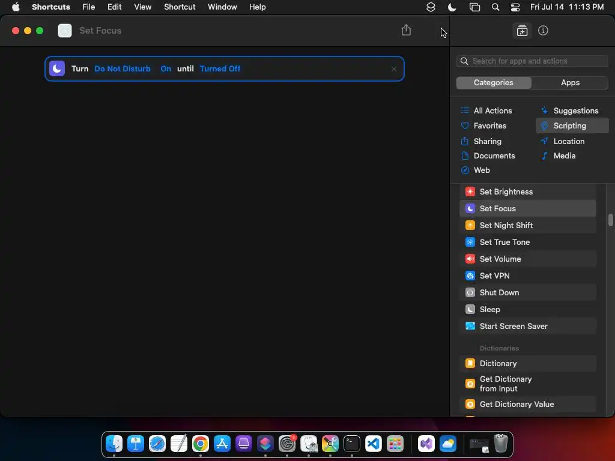Open the Action Library panel icon
Screen dimensions: 615x461
click(x=522, y=31)
